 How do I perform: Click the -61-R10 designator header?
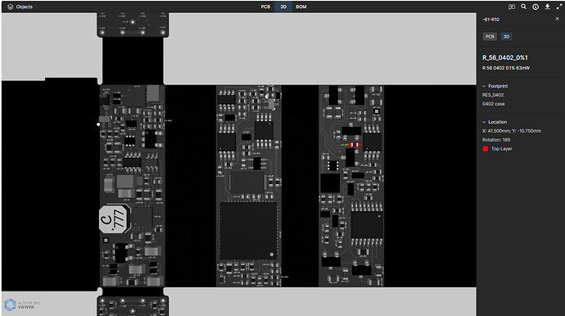[490, 20]
